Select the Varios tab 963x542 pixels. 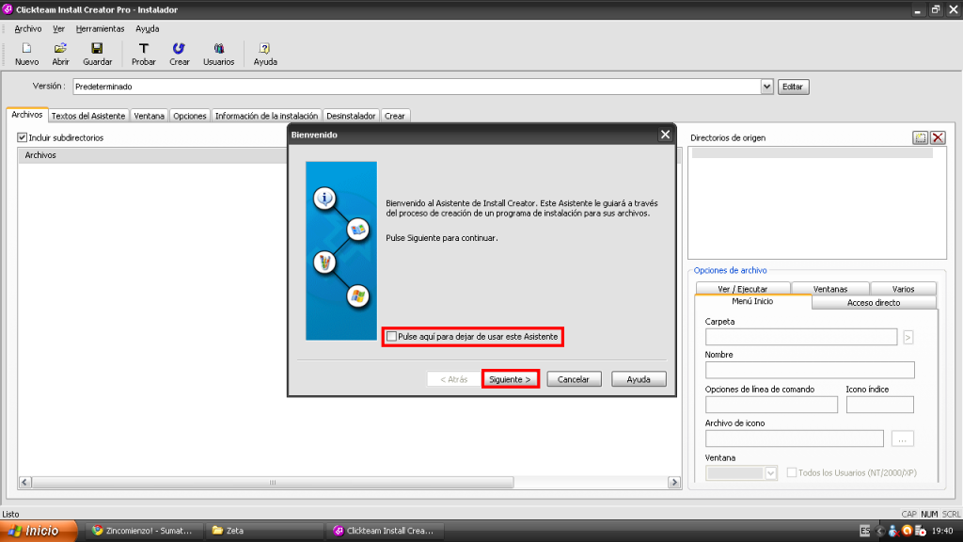point(903,289)
